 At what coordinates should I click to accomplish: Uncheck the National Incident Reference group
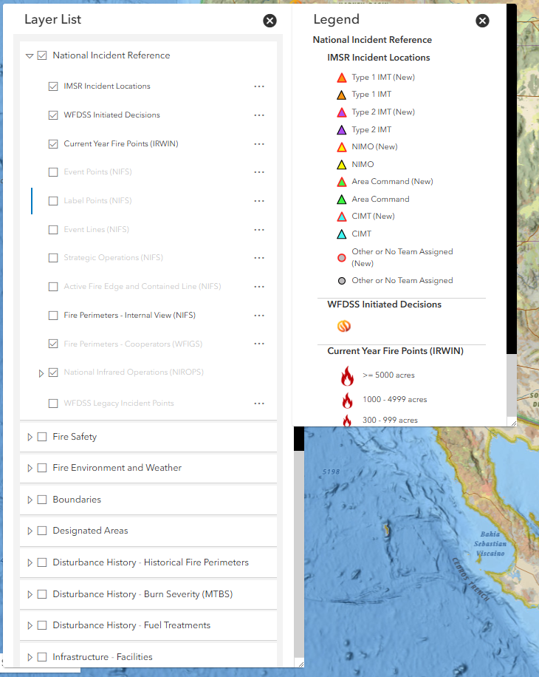(x=42, y=55)
